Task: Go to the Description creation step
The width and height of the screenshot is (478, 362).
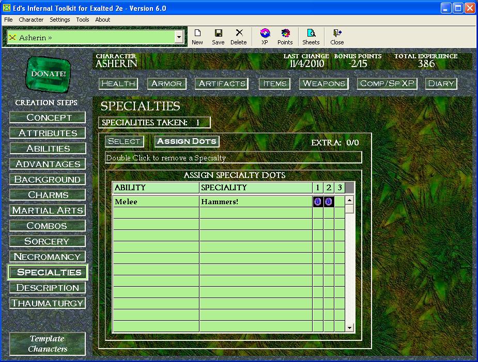Action: click(48, 288)
